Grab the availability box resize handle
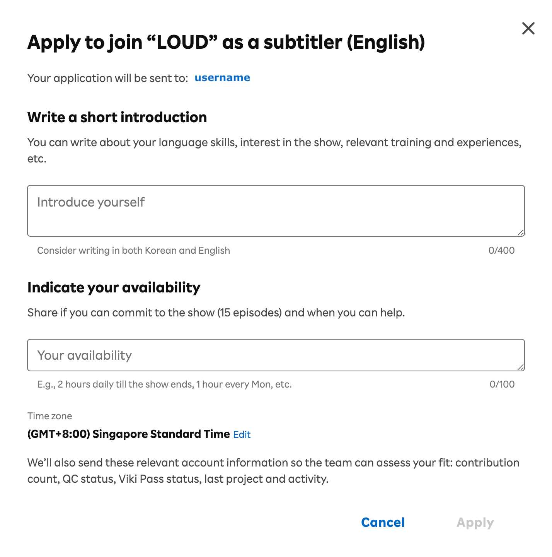This screenshot has height=557, width=552. [x=521, y=367]
